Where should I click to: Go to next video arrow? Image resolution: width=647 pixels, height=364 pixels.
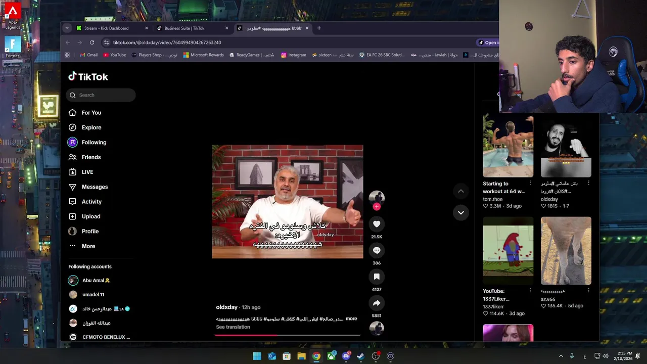pyautogui.click(x=460, y=212)
